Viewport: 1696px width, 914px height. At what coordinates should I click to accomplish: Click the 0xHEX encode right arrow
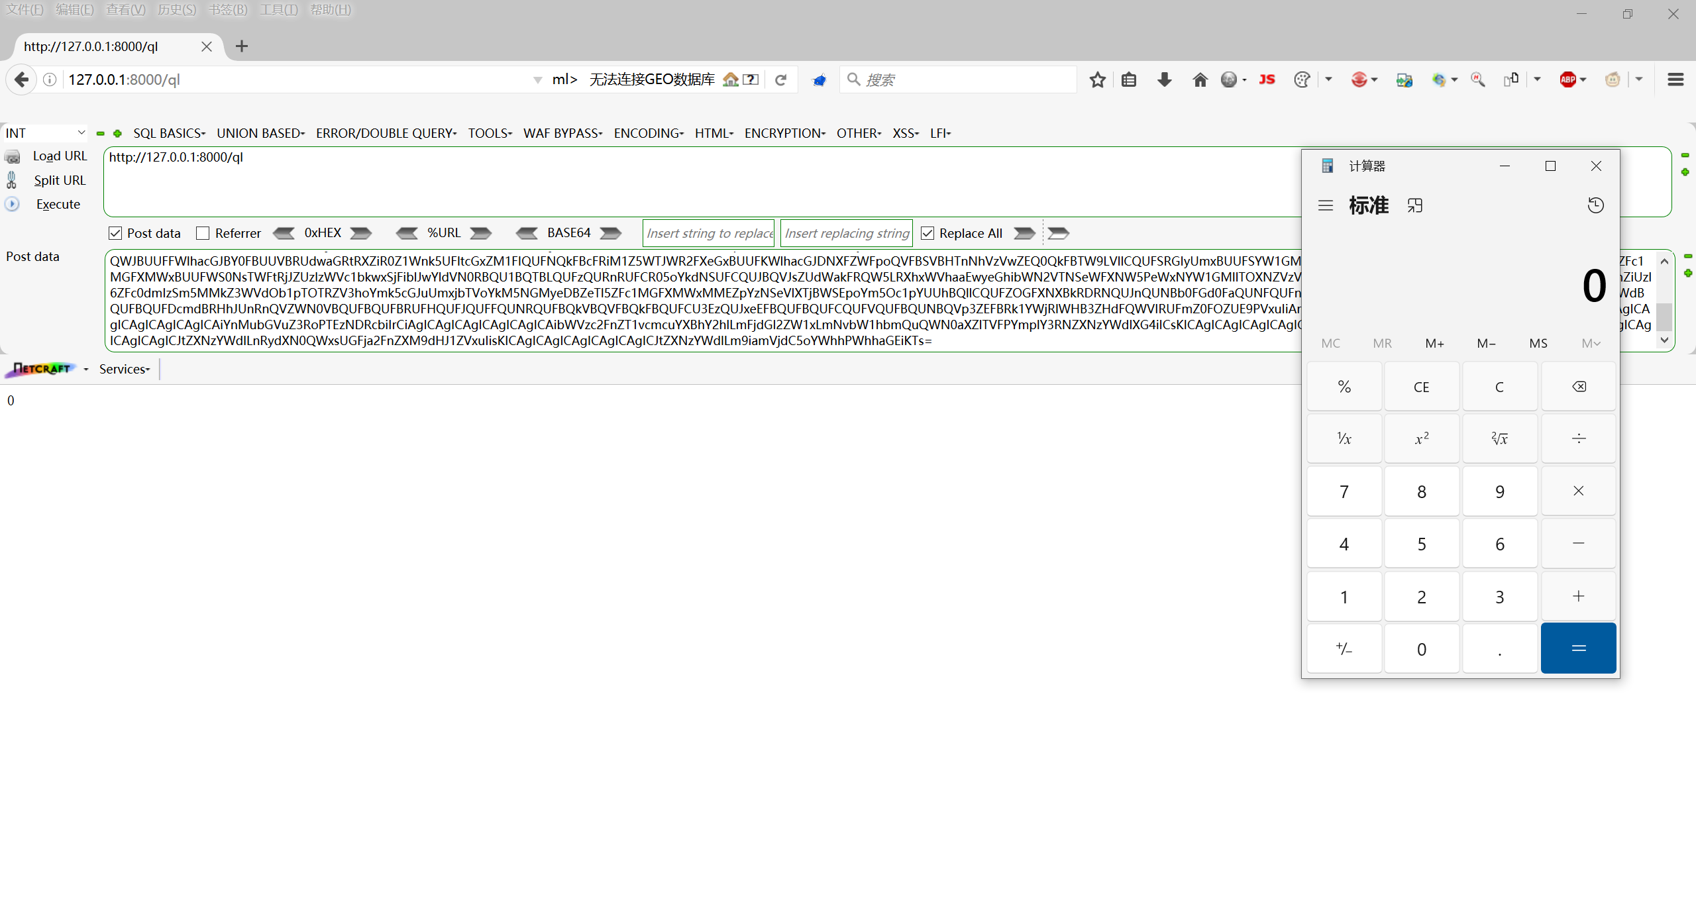361,233
